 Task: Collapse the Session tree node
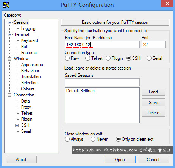[9, 22]
